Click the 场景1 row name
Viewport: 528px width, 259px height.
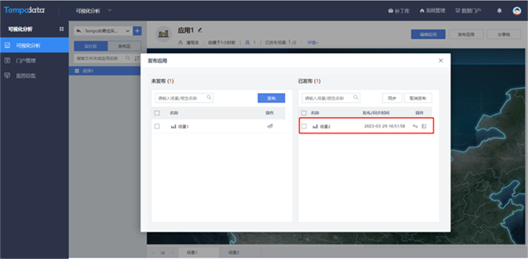[x=184, y=126]
